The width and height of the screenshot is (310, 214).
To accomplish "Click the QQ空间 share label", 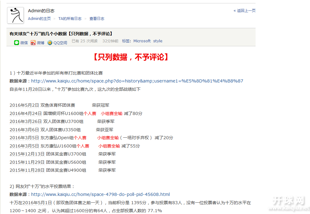I will coord(60,43).
